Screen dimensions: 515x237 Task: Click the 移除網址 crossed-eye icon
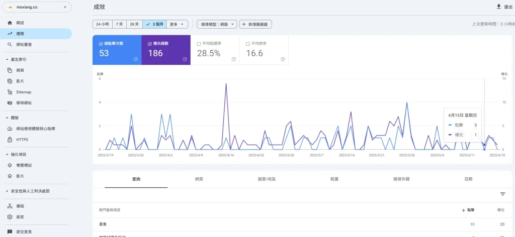[10, 102]
